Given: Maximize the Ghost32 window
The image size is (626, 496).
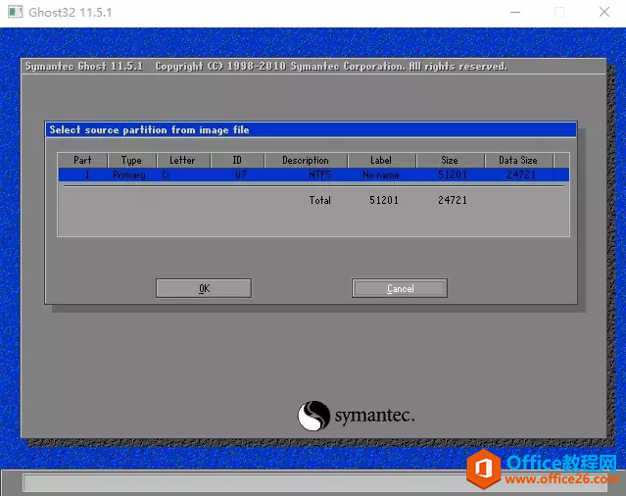Looking at the screenshot, I should (x=559, y=12).
